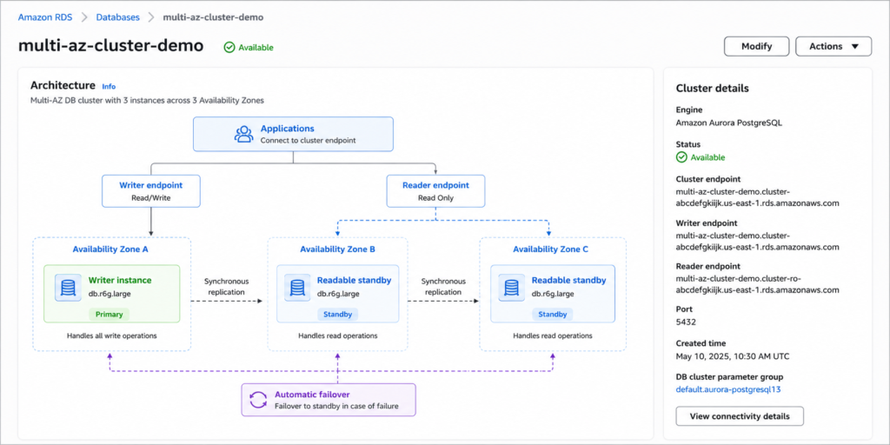890x445 pixels.
Task: Click Status check icon in Cluster details
Action: (x=681, y=157)
